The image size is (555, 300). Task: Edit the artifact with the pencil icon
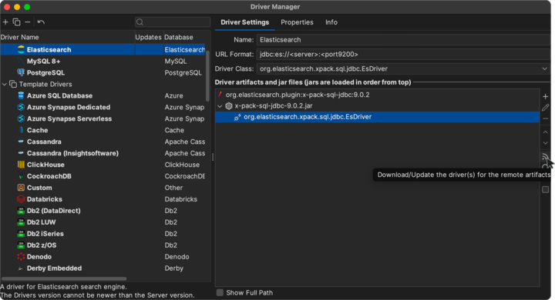pos(546,108)
